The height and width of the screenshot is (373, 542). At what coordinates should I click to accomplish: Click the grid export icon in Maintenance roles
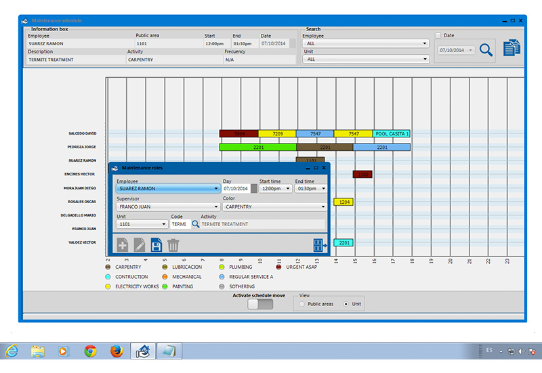(x=319, y=245)
